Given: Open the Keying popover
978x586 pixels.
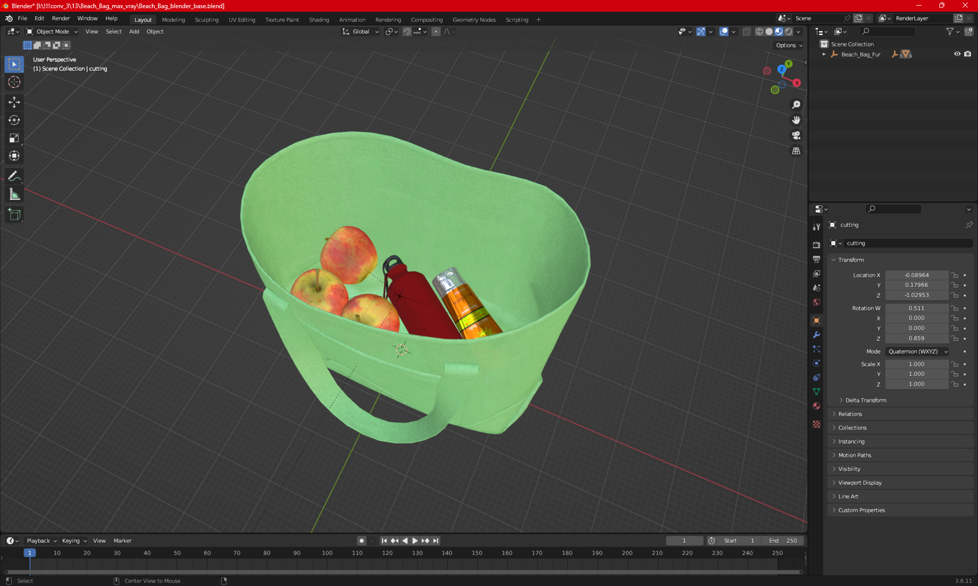Looking at the screenshot, I should click(x=74, y=541).
